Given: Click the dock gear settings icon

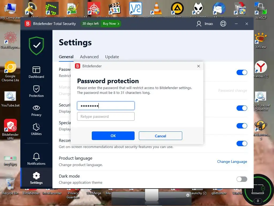Looking at the screenshot, I should [x=188, y=195].
